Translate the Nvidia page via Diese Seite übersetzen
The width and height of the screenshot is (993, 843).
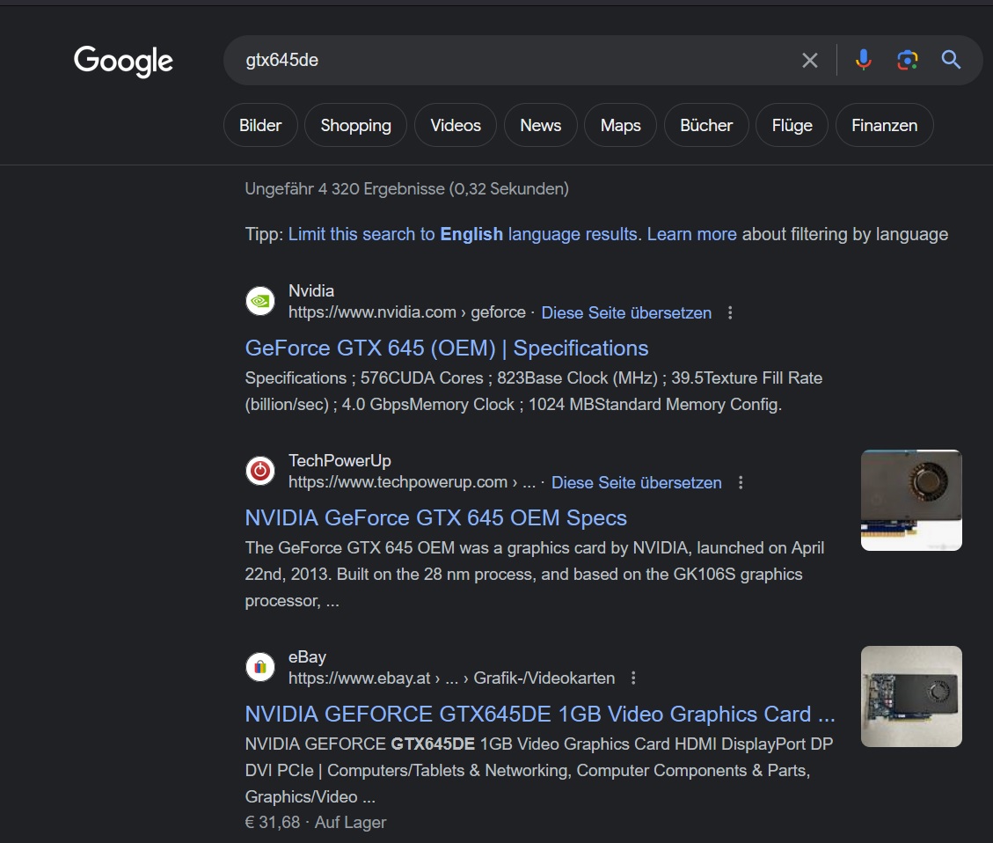tap(626, 313)
